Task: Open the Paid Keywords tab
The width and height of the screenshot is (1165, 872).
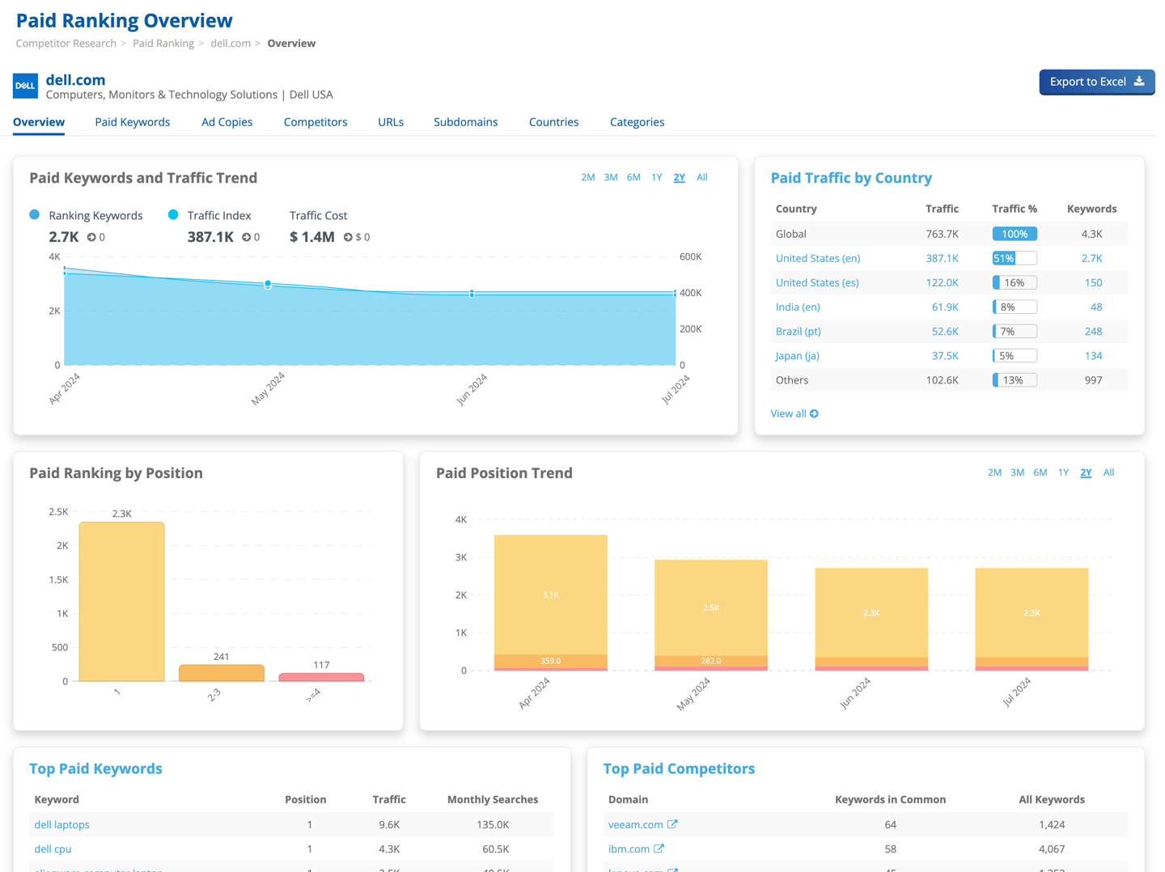Action: click(133, 122)
